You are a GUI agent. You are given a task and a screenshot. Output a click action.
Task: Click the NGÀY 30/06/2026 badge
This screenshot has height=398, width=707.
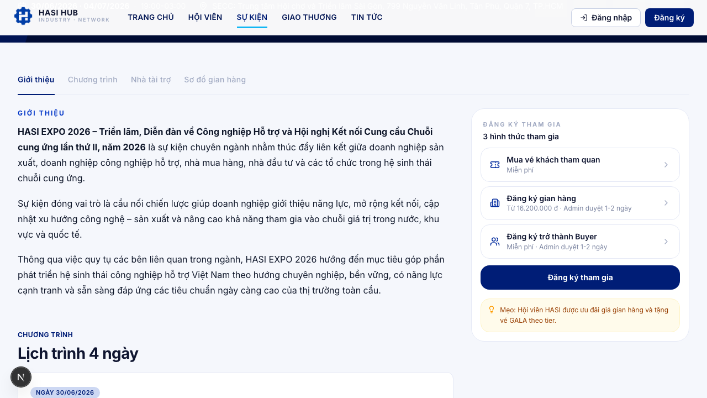click(x=65, y=392)
